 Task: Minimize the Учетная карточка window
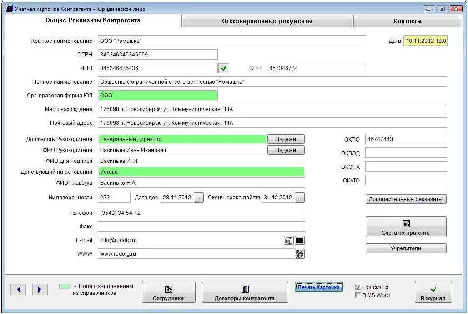pos(428,9)
